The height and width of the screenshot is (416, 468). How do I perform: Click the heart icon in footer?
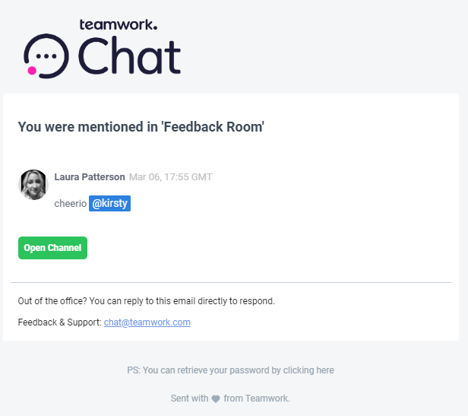(x=216, y=399)
